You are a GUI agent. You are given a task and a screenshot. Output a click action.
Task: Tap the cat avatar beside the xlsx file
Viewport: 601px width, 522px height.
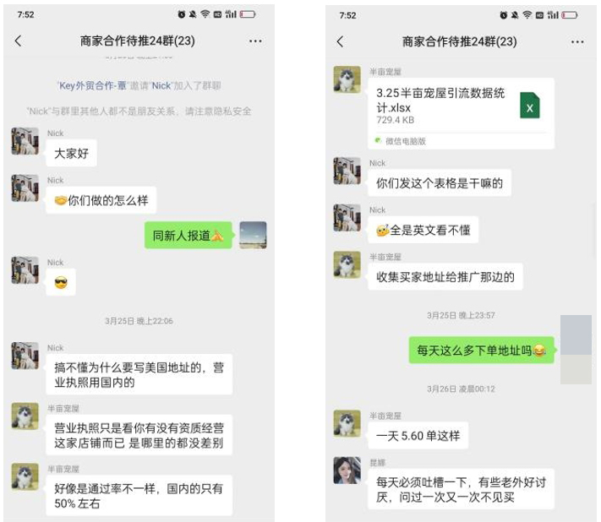347,79
